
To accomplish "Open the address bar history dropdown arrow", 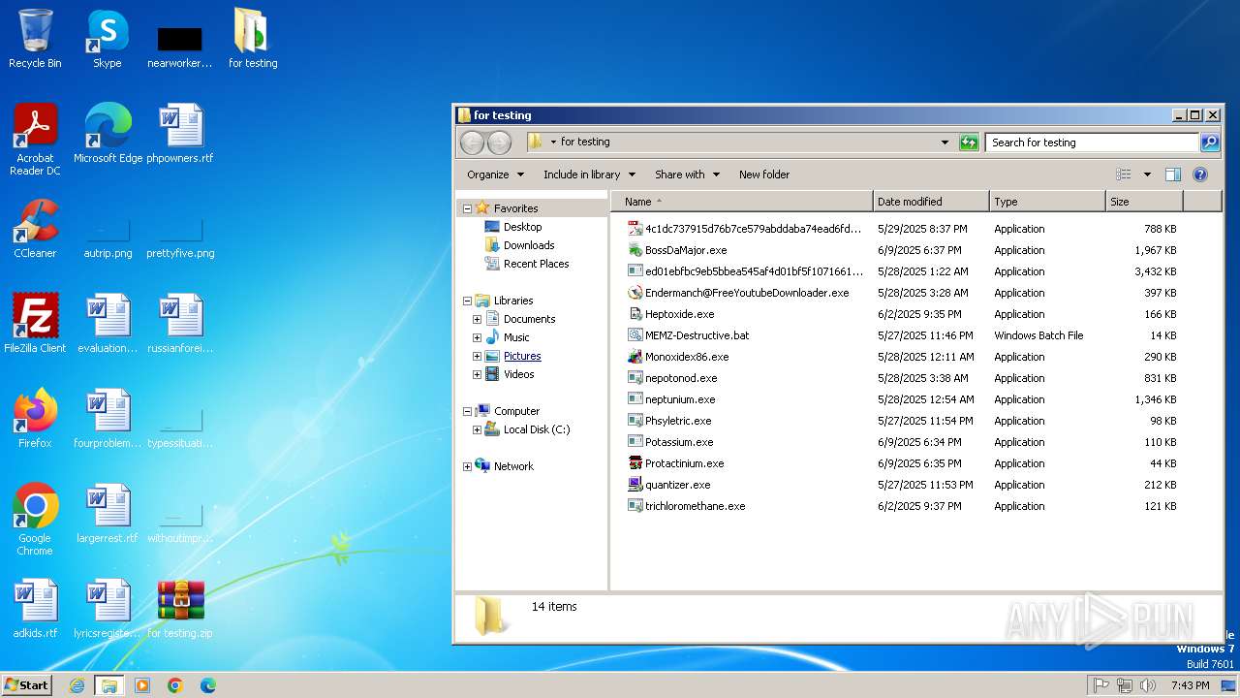I will pyautogui.click(x=945, y=143).
